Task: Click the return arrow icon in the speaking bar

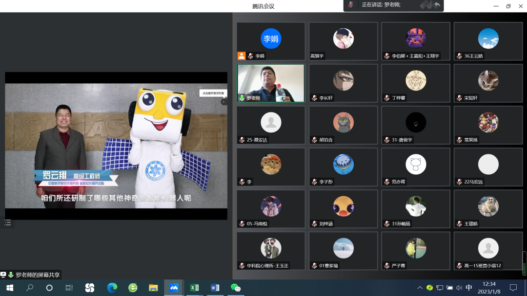Action: [x=437, y=5]
